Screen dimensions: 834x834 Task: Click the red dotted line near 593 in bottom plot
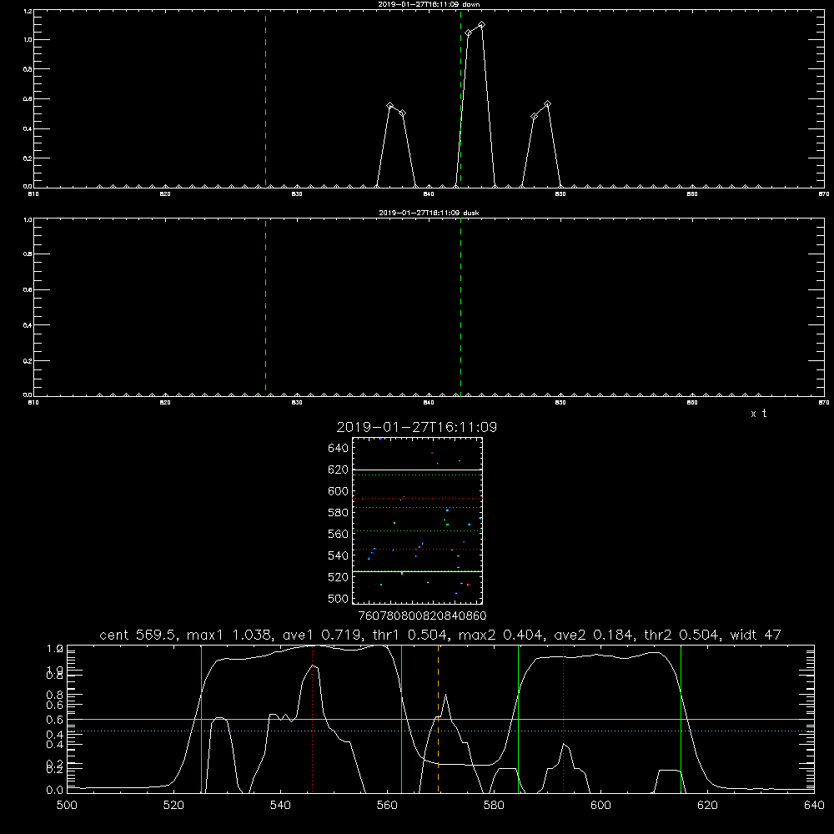pos(563,718)
